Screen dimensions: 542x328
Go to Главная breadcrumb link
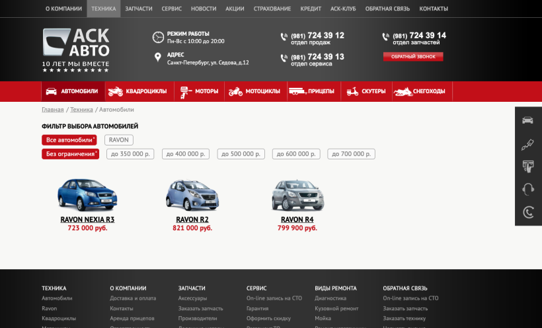point(52,110)
